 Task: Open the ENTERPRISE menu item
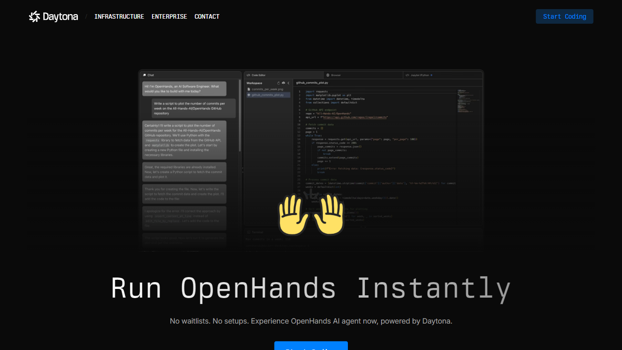(169, 16)
